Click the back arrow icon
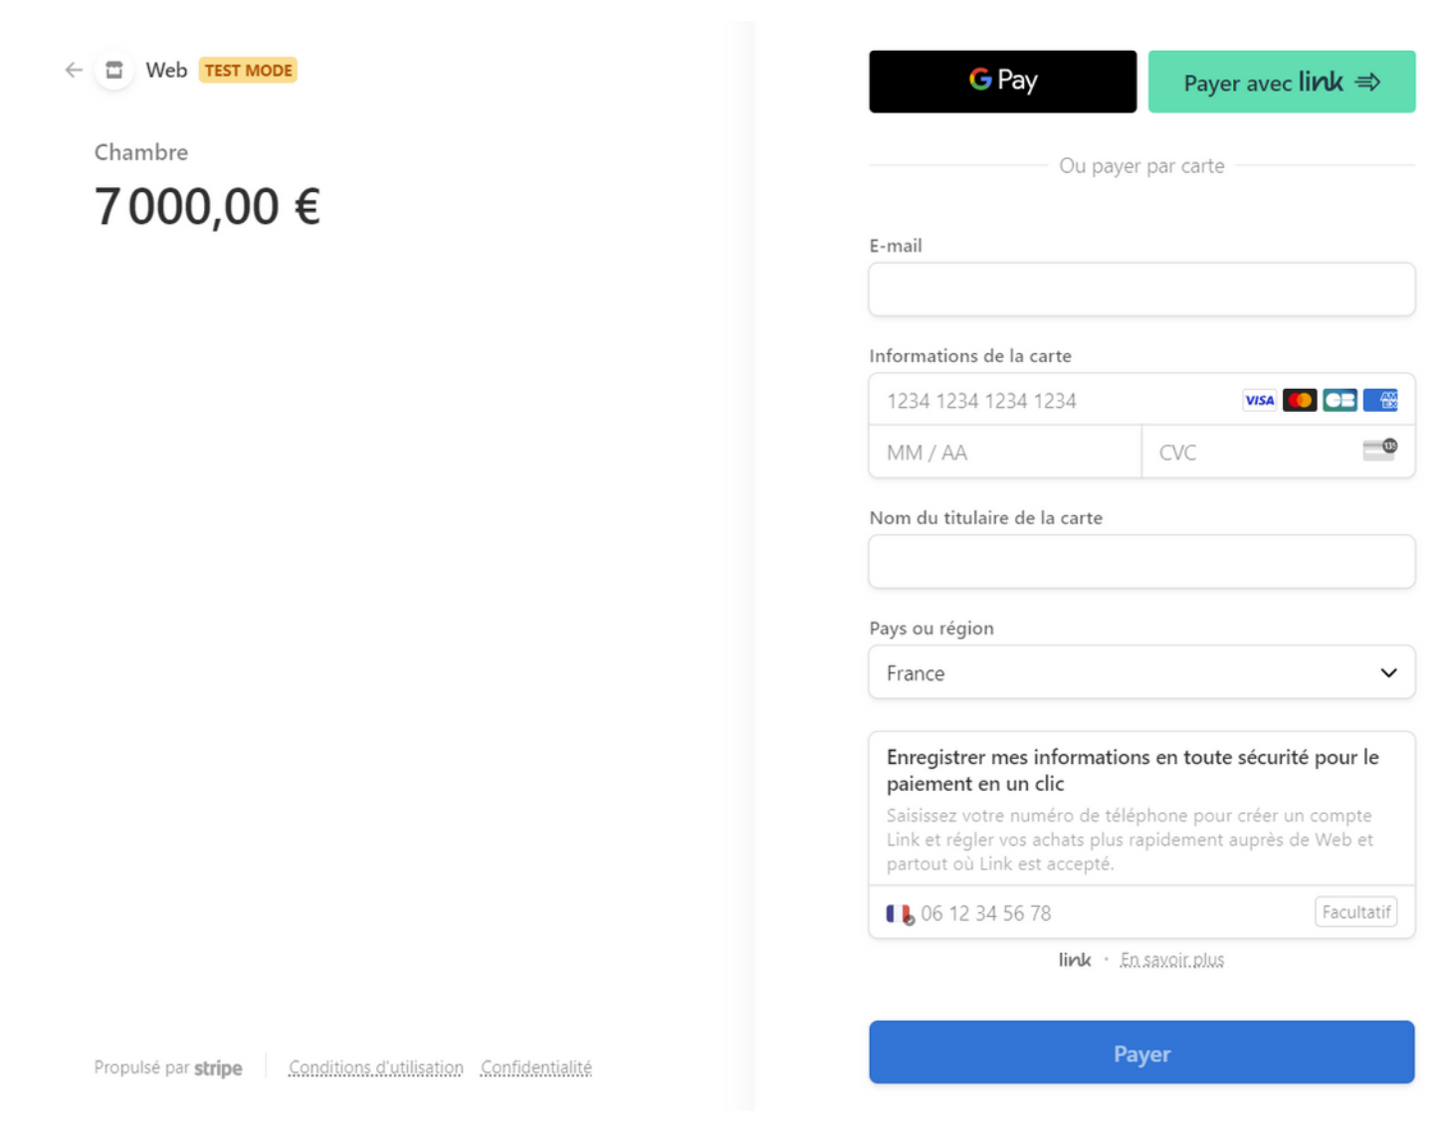 [x=74, y=70]
